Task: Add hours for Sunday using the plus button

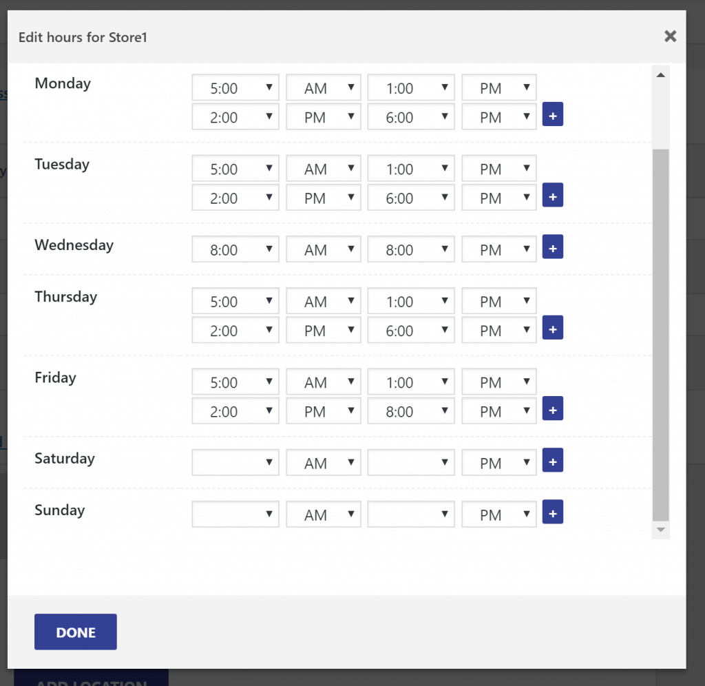Action: [x=553, y=512]
